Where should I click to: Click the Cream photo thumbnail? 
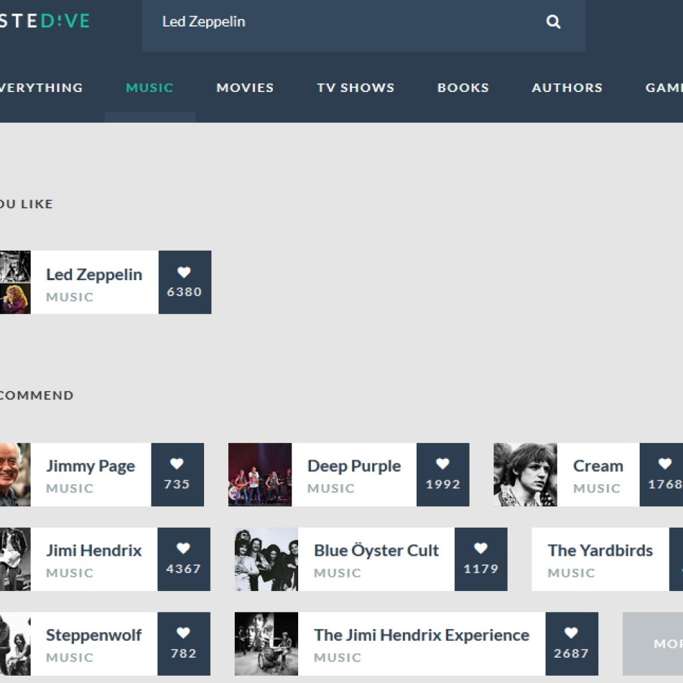[x=525, y=474]
